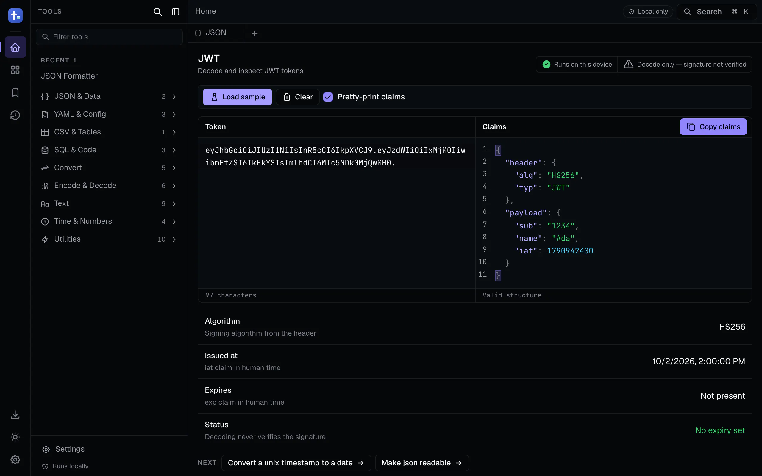Open JSON Formatter from recent list
This screenshot has height=476, width=762.
coord(69,76)
